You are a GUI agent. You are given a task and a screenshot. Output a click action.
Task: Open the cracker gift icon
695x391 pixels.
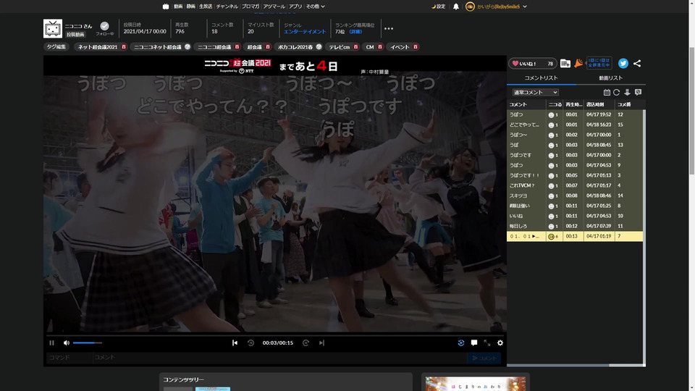point(578,64)
